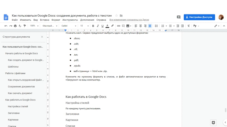Jump to 'Начало работы в Google Docs' outline
The width and height of the screenshot is (227, 127).
[x=21, y=53]
